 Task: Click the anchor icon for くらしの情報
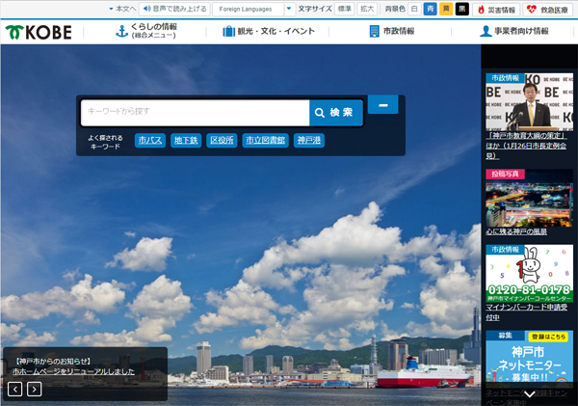(121, 31)
